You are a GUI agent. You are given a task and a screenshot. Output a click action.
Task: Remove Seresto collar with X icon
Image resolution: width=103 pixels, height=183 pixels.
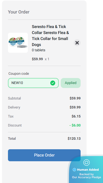[x=77, y=43]
